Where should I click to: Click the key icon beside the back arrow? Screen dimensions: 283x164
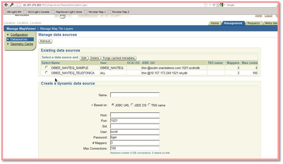pos(12,5)
